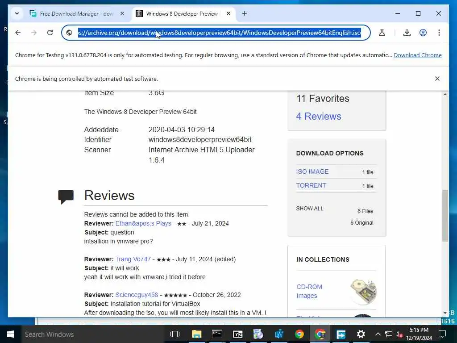
Task: Open reviewer Ethan&apos;s Plays profile
Action: (143, 223)
